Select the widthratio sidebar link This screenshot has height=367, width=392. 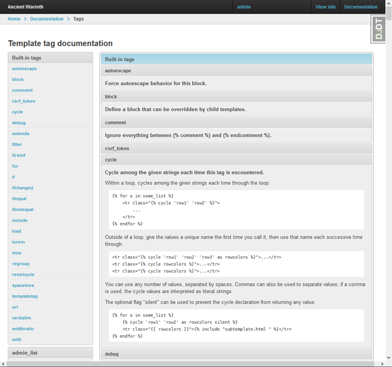pos(23,328)
